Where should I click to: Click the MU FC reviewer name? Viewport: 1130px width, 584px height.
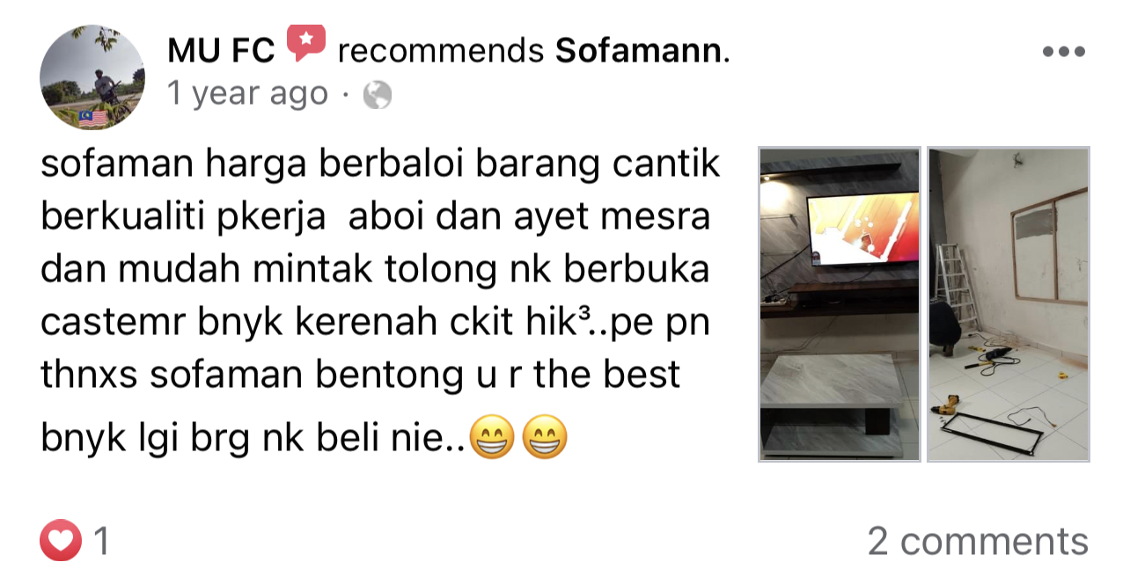(x=222, y=52)
